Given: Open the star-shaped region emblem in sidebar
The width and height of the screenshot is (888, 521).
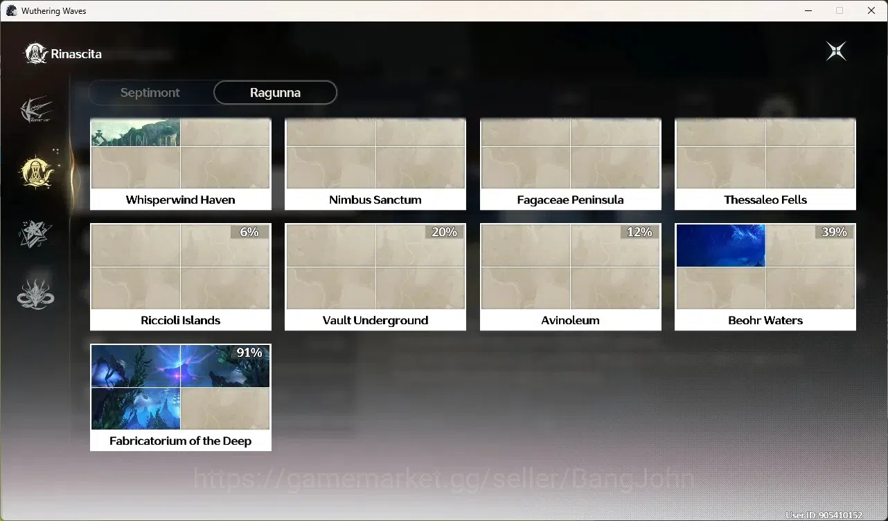Looking at the screenshot, I should coord(35,234).
